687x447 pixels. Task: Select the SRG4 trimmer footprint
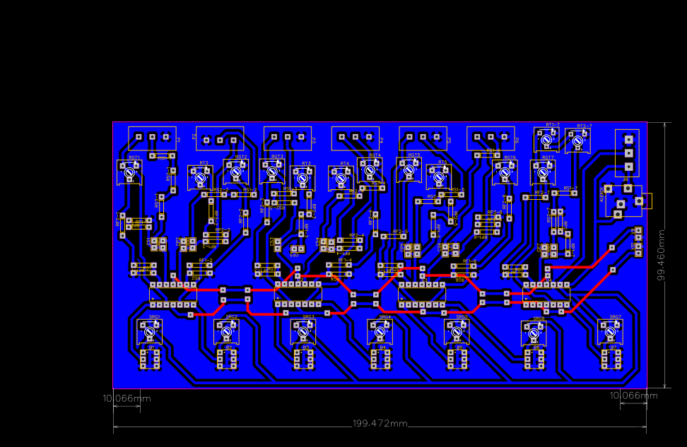coord(380,330)
